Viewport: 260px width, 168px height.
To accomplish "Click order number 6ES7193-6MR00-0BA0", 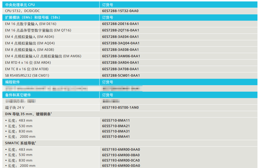I will click(x=121, y=155).
